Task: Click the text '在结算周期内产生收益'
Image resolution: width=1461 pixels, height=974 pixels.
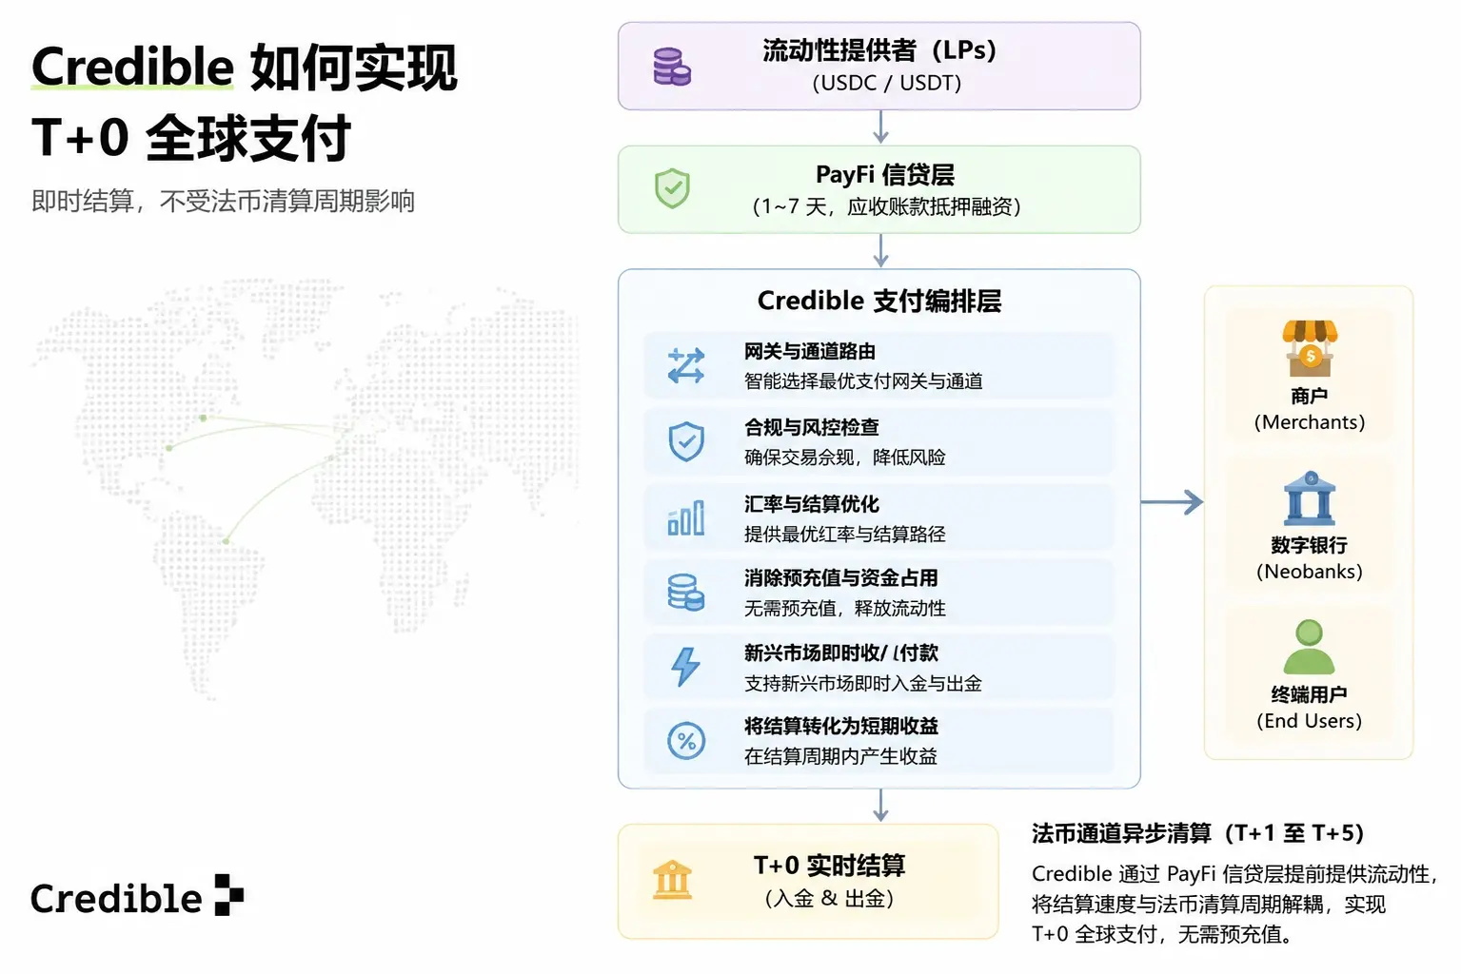Action: coord(840,756)
